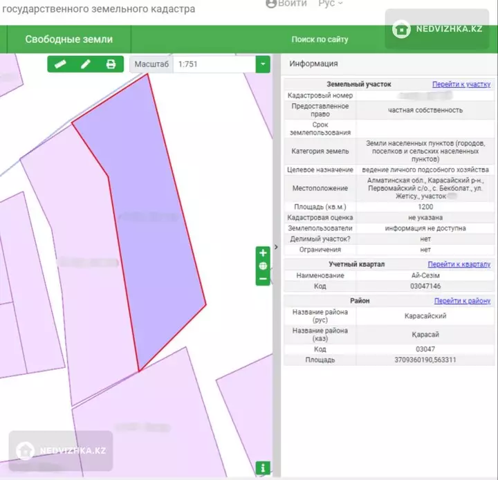Image resolution: width=498 pixels, height=480 pixels.
Task: Click the Масштаб label
Action: click(x=151, y=64)
